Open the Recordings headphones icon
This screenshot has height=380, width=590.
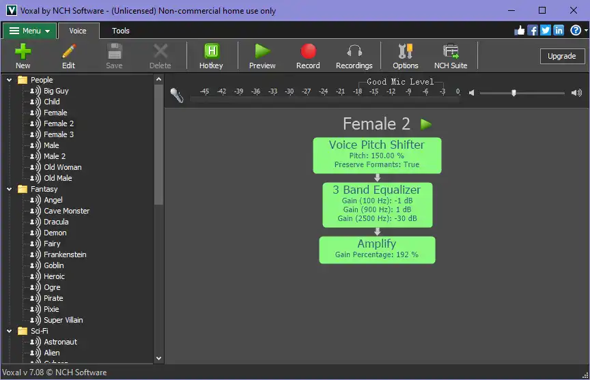[x=354, y=51]
